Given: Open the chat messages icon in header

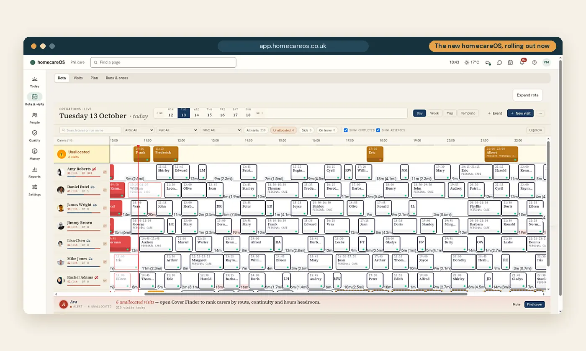Looking at the screenshot, I should click(499, 63).
